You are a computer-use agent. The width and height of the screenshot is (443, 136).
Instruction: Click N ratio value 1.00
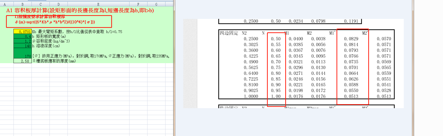tap(276, 96)
